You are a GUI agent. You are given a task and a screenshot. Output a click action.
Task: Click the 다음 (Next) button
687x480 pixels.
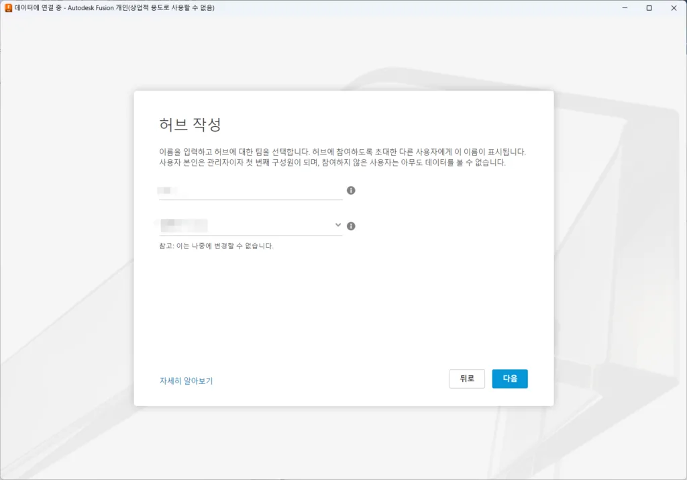pos(510,379)
